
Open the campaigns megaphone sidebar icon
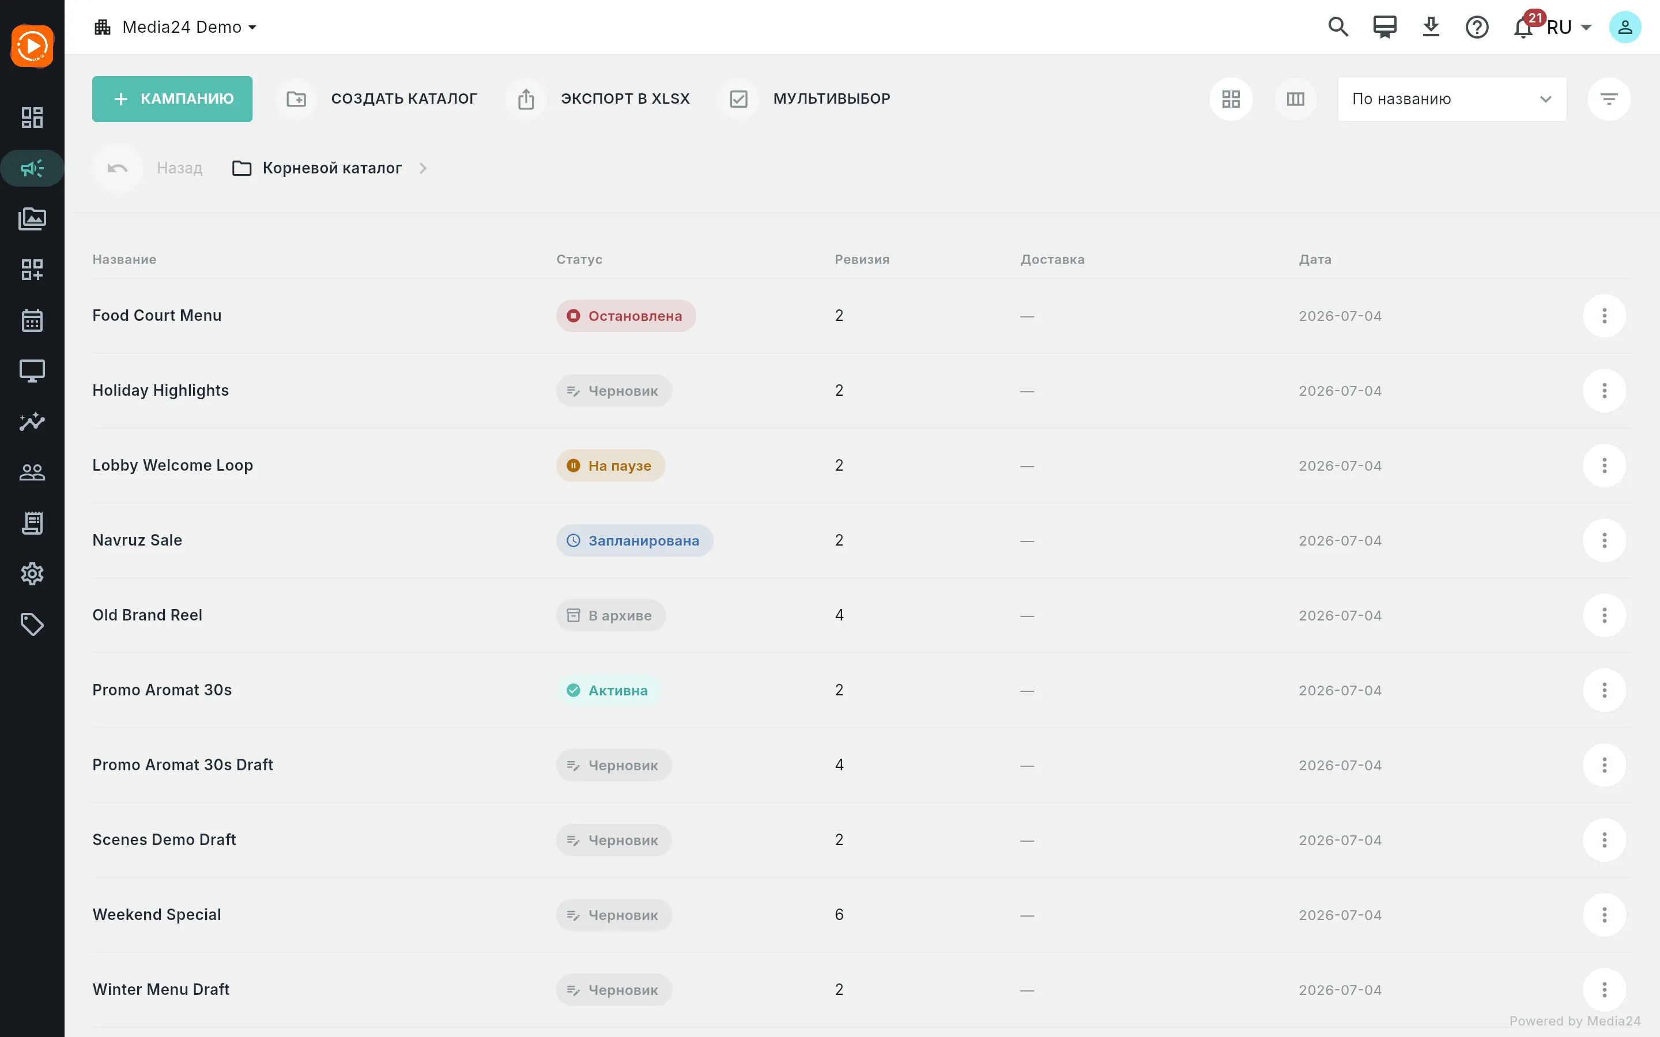coord(32,168)
